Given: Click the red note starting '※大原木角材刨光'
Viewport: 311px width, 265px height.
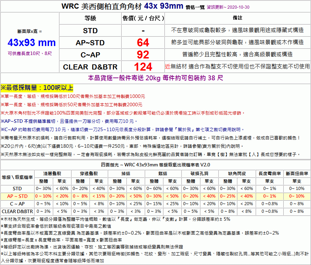Looking at the screenshot, I should [x=123, y=113].
